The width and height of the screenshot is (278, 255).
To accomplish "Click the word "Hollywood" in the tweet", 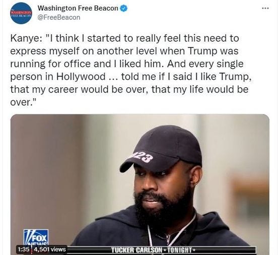I will pos(81,77).
